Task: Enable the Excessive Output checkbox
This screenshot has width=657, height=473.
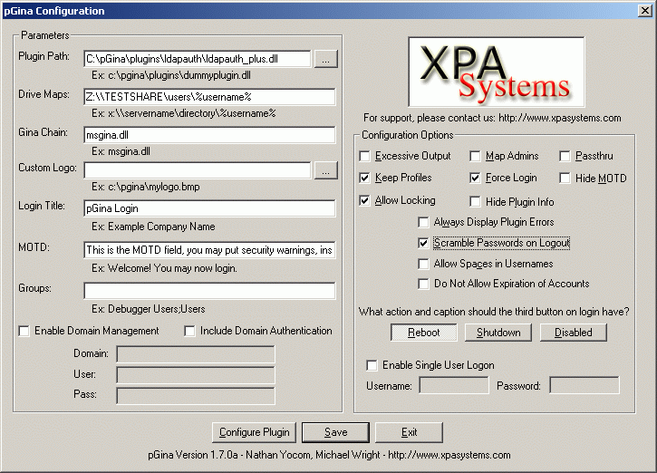Action: tap(364, 157)
